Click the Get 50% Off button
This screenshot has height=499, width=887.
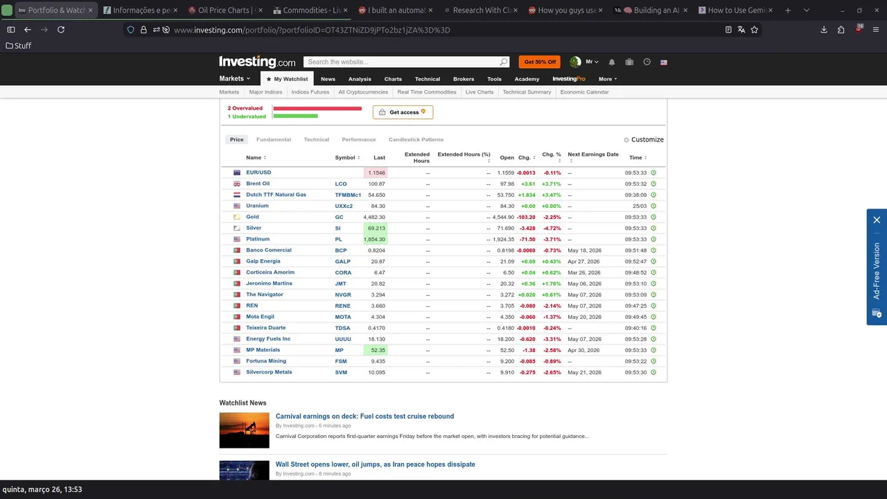point(540,62)
